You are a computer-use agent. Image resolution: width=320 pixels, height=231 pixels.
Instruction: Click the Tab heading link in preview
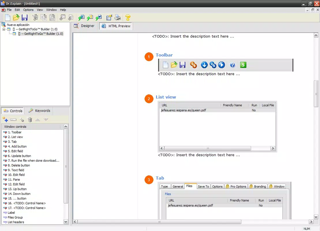160,178
